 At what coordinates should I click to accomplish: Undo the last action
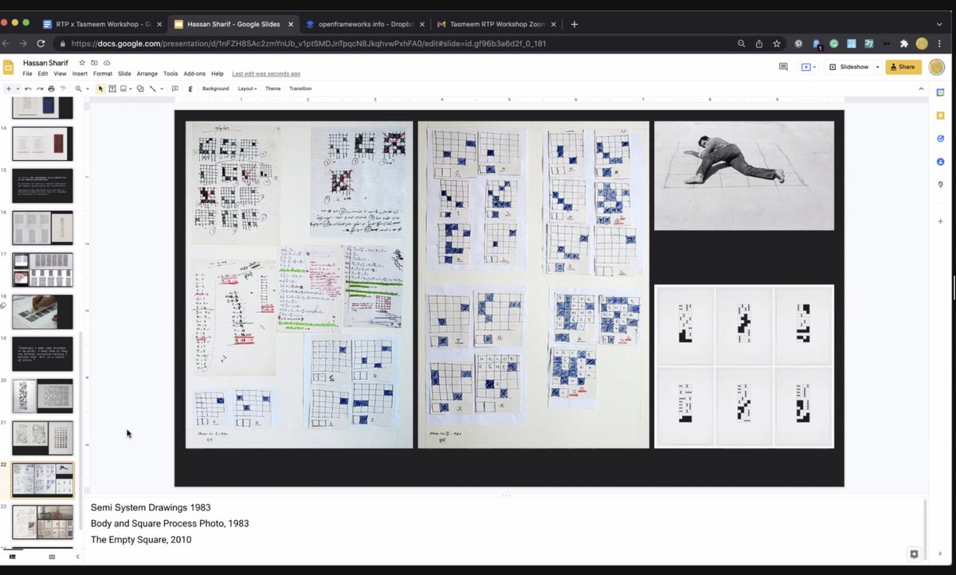[x=28, y=88]
